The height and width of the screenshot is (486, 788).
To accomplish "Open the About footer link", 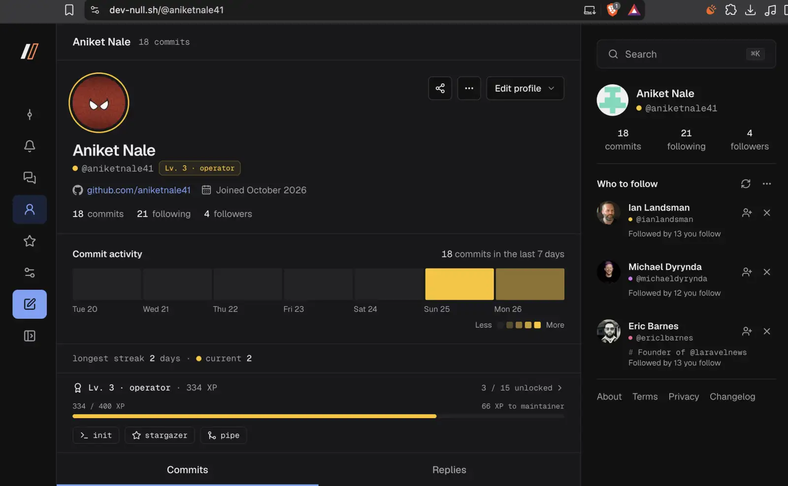I will pyautogui.click(x=609, y=396).
